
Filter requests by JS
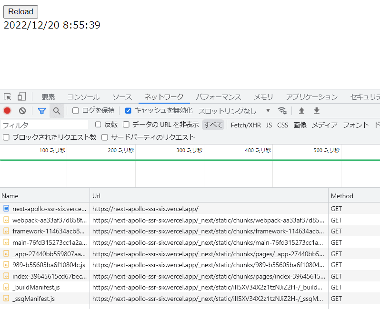pos(269,125)
